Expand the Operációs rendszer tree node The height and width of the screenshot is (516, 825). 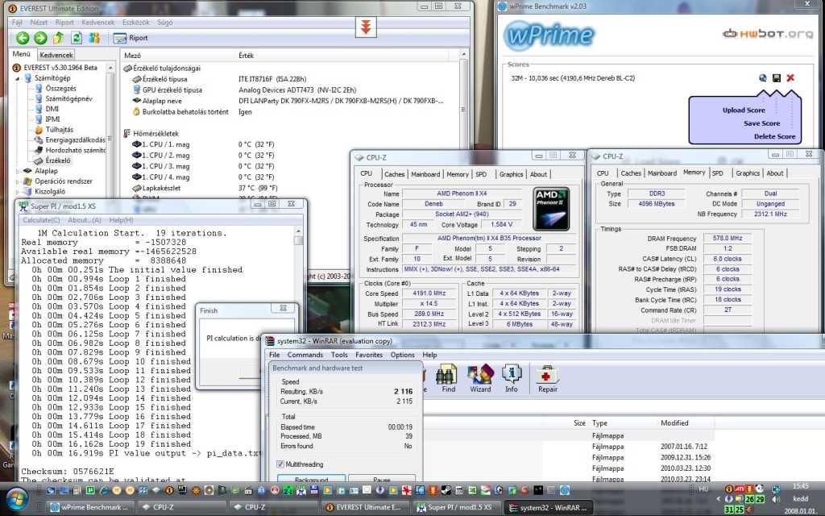click(18, 181)
